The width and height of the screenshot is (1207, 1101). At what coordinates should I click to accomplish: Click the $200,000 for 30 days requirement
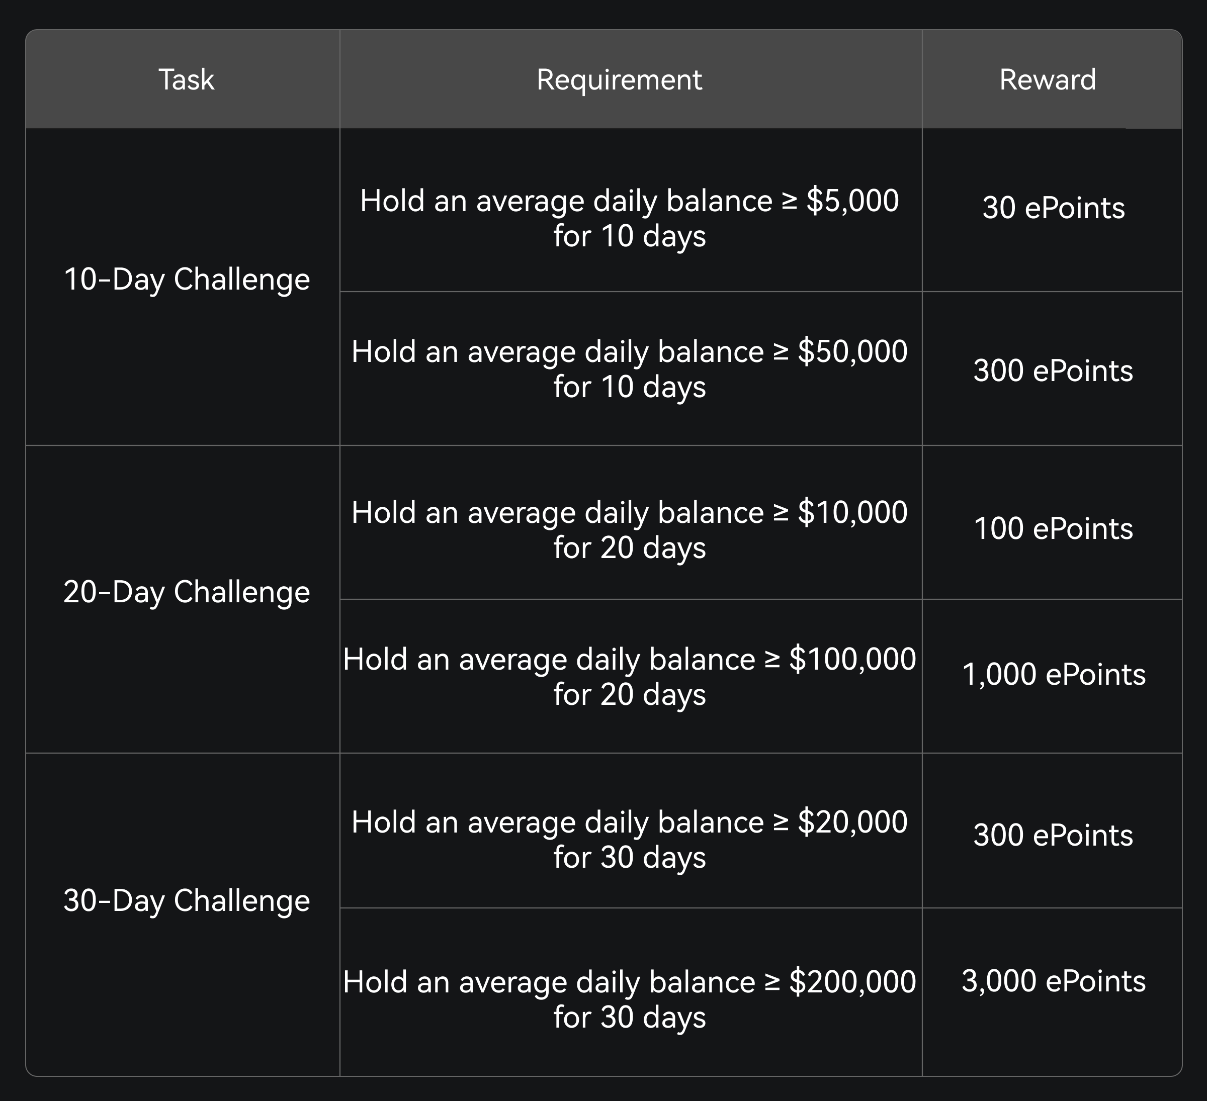coord(629,998)
